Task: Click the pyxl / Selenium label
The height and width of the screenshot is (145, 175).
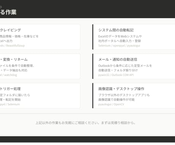Action: point(10,105)
